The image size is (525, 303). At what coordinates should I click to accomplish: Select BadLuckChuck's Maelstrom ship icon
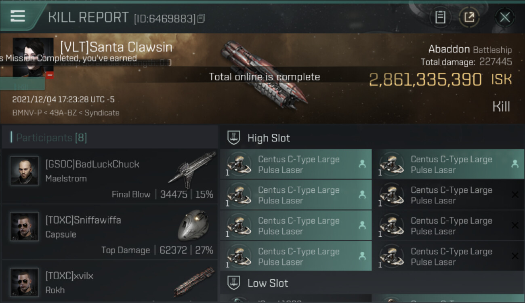click(x=192, y=170)
